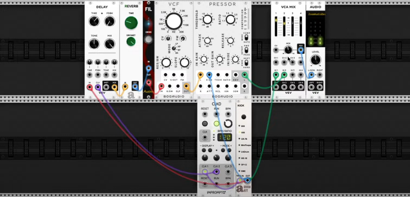Toggle the Pressor SOFT/HARD knee switch
The width and height of the screenshot is (410, 197).
point(246,63)
